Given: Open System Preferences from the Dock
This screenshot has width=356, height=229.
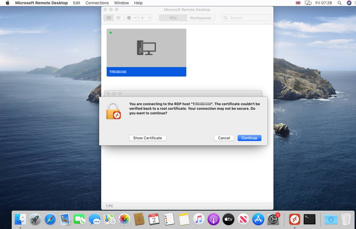Looking at the screenshot, I should click(273, 220).
